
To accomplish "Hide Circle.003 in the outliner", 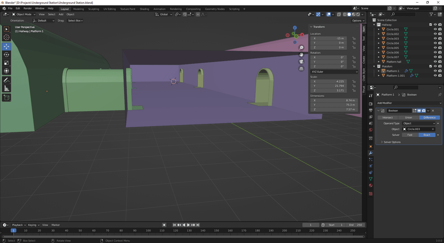I will pyautogui.click(x=435, y=39).
